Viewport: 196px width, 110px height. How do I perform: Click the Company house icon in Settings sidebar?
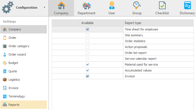tap(5, 29)
